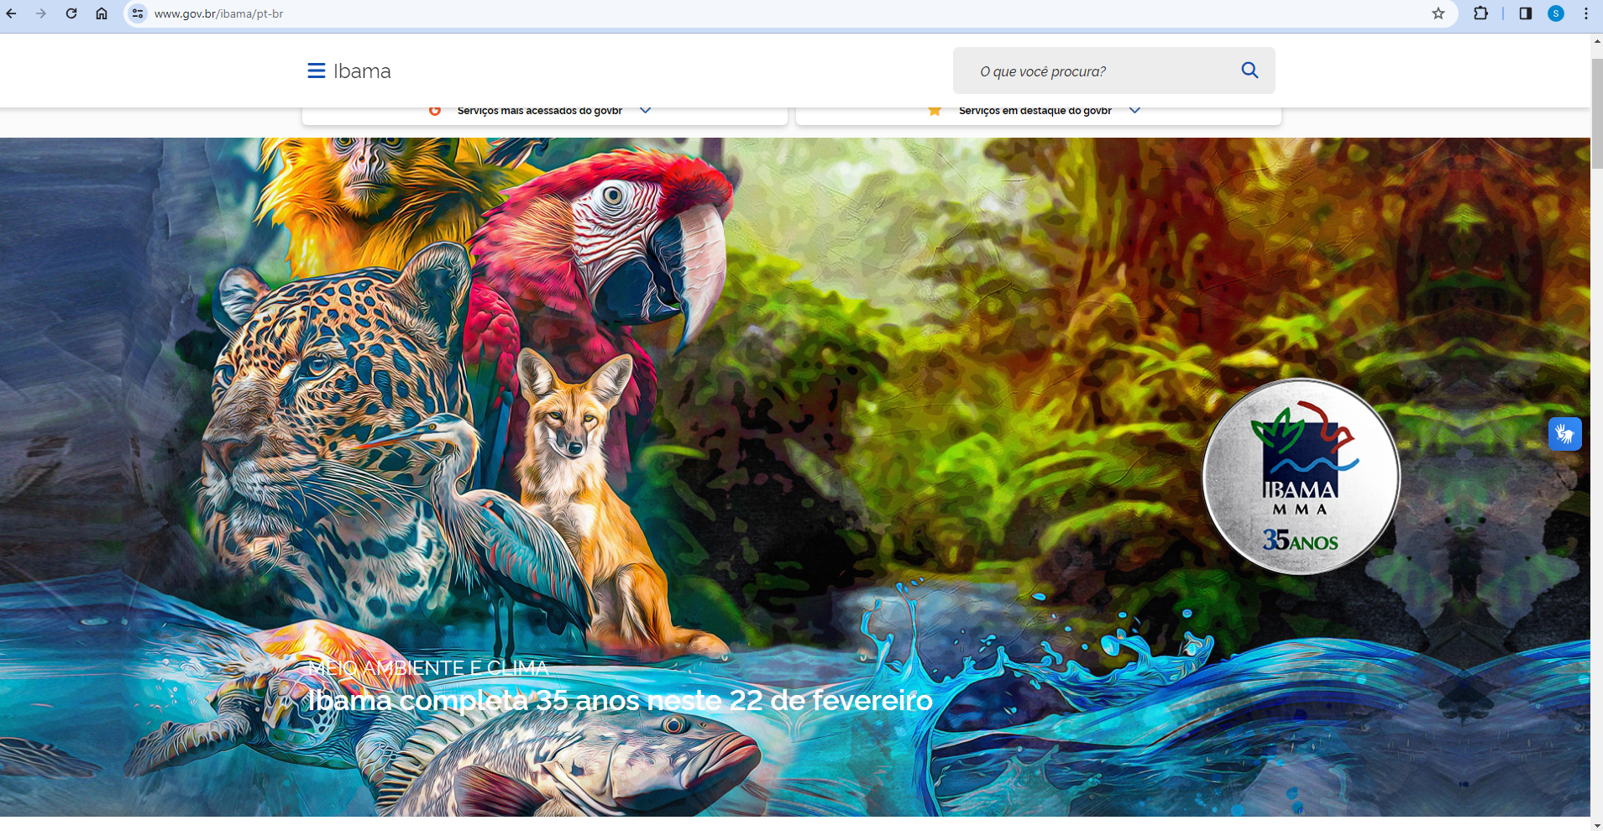Open the Chrome three-dot menu

1585,13
